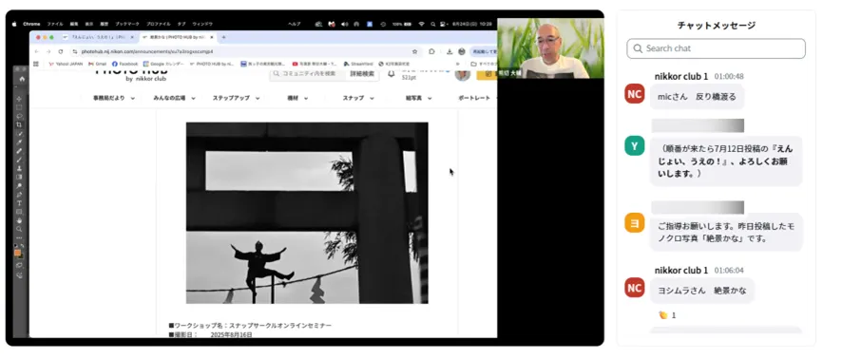
Task: Open the orange foreground color swatch
Action: click(x=18, y=253)
